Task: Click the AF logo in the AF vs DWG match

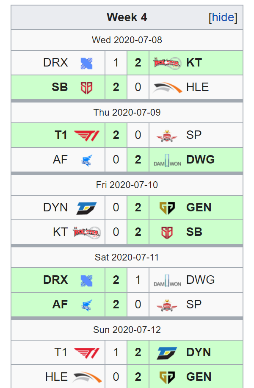Action: 86,161
